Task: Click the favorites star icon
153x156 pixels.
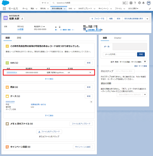Action: click(x=124, y=3)
